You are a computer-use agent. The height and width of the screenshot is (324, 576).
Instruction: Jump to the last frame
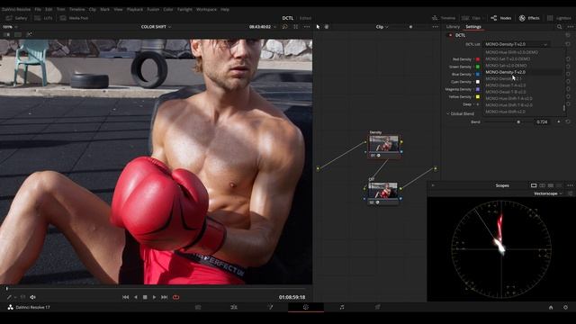click(164, 297)
